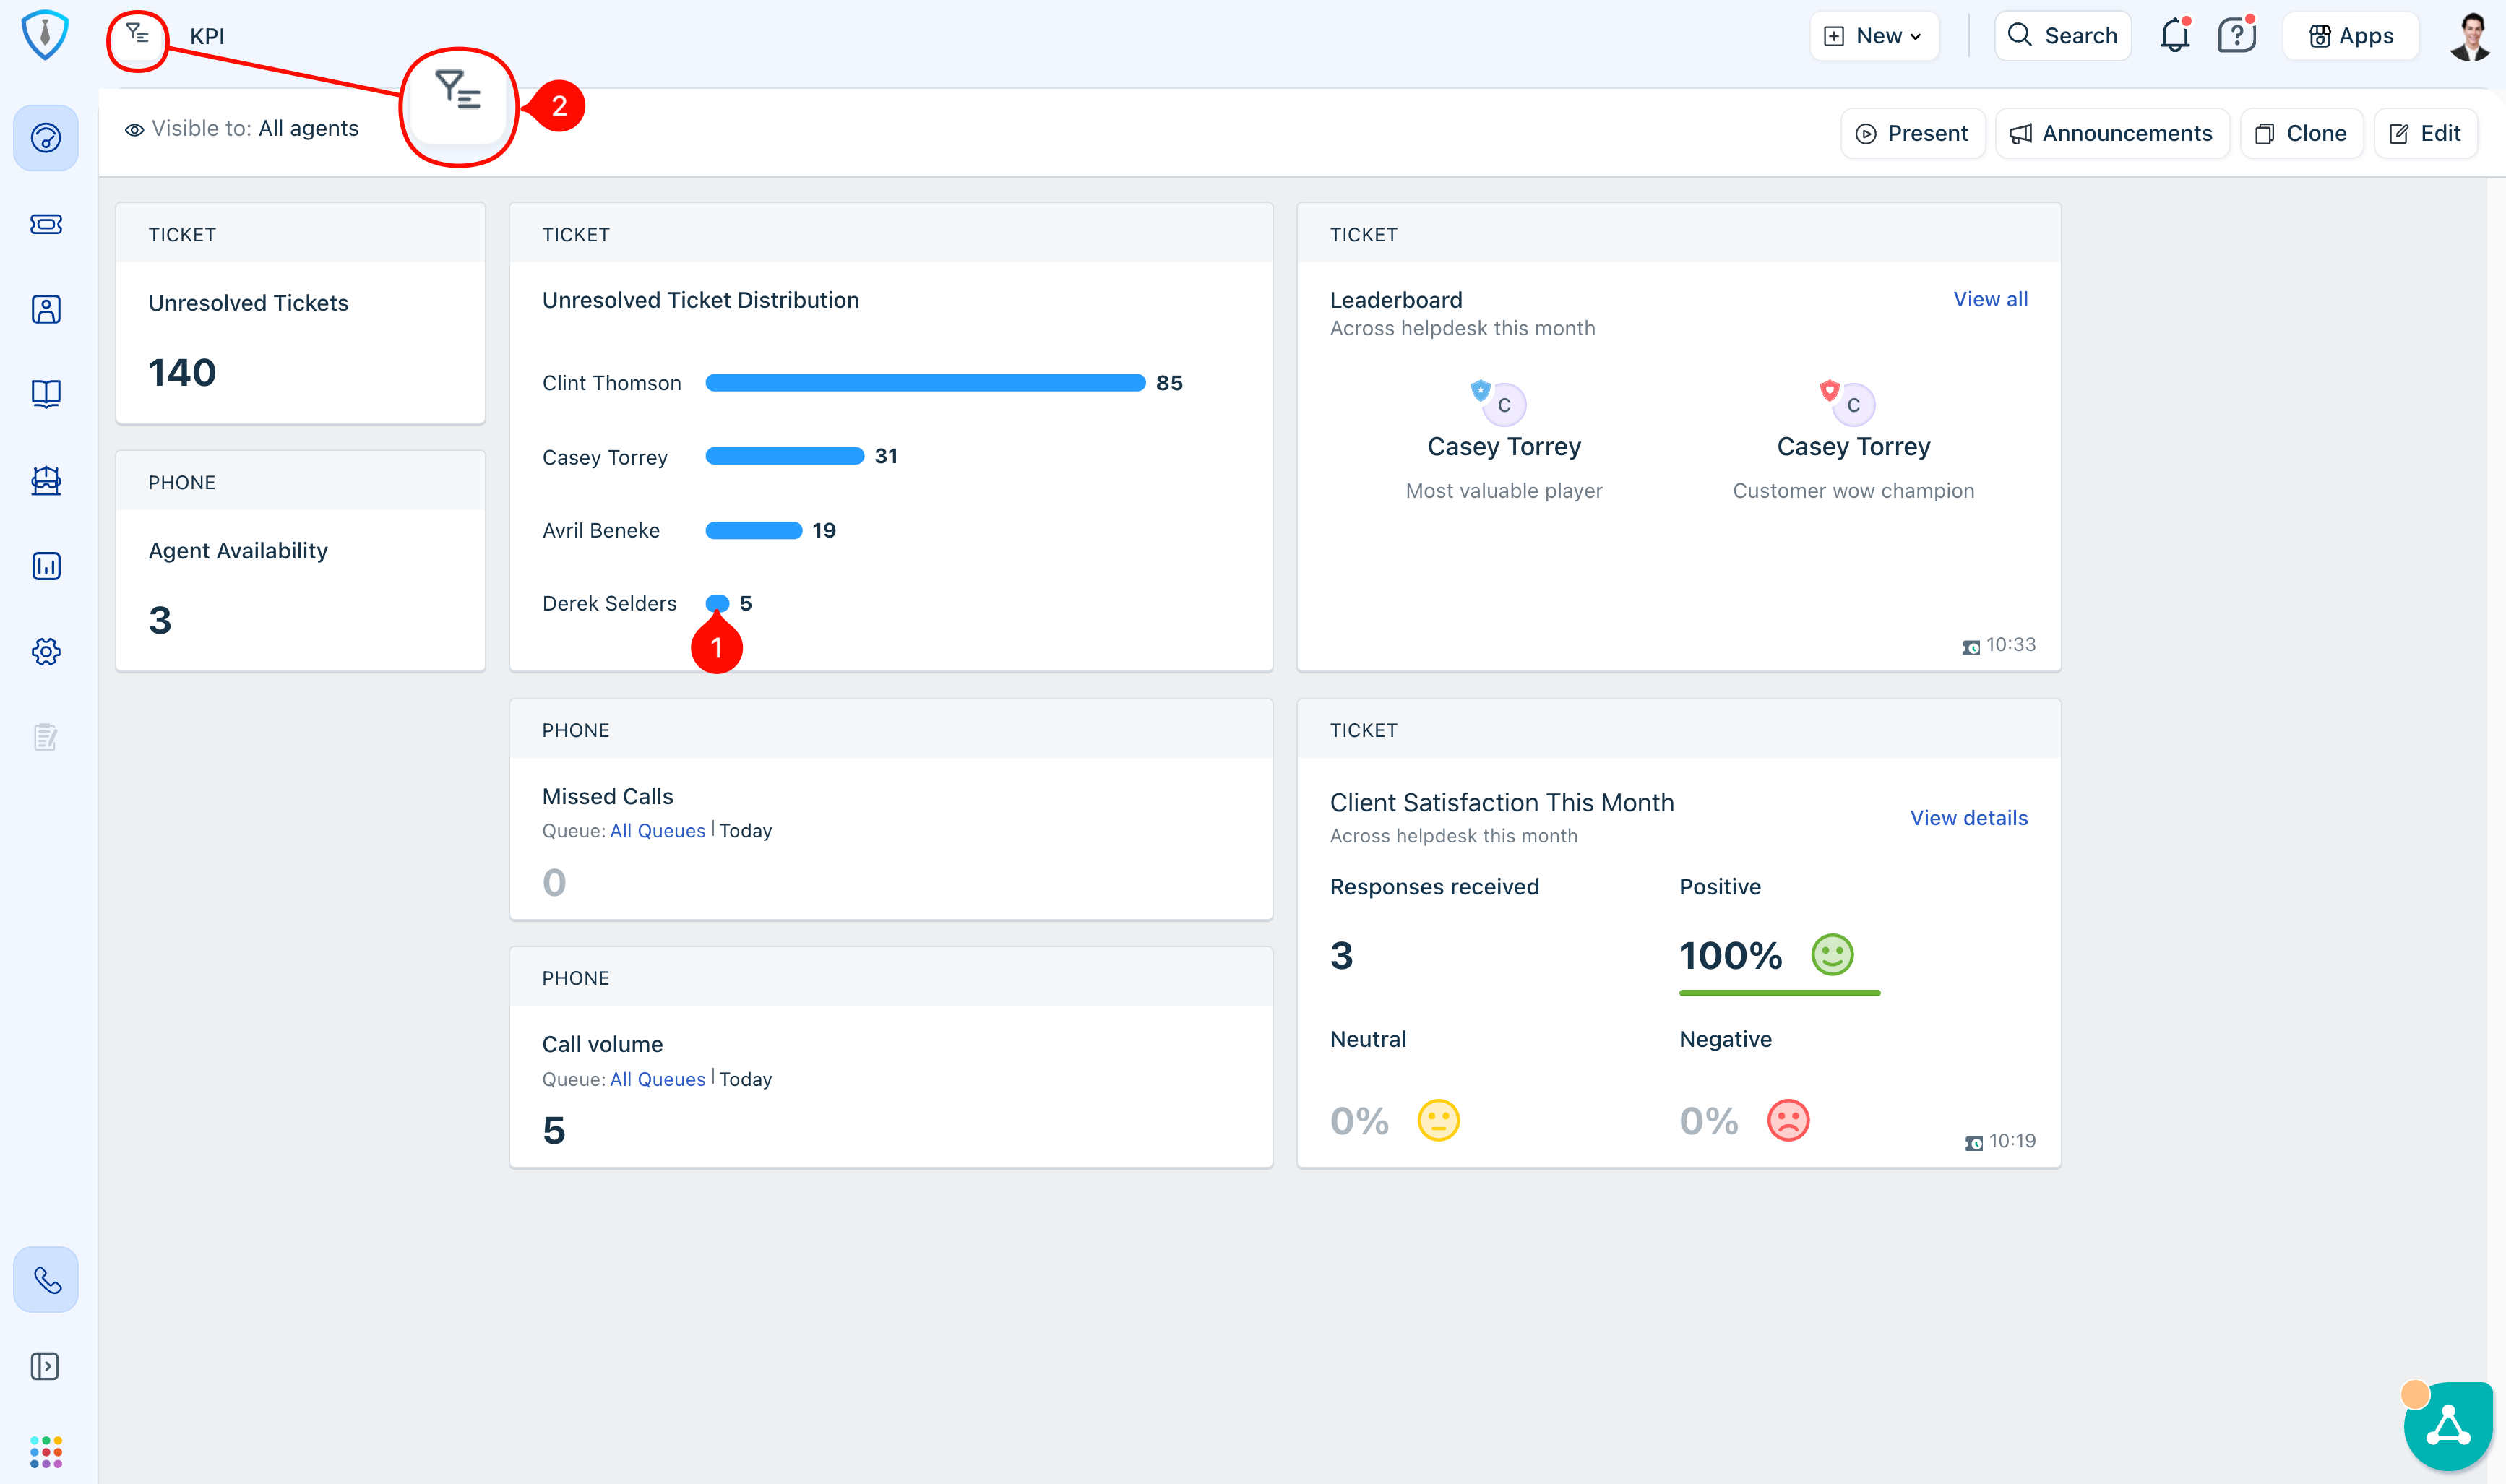
Task: Click Clint Thomson's blue distribution bar
Action: pos(925,383)
